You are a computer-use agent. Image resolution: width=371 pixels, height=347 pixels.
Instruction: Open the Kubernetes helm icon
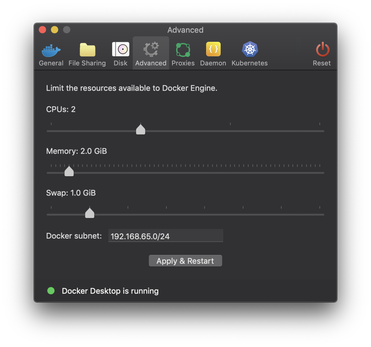(250, 49)
